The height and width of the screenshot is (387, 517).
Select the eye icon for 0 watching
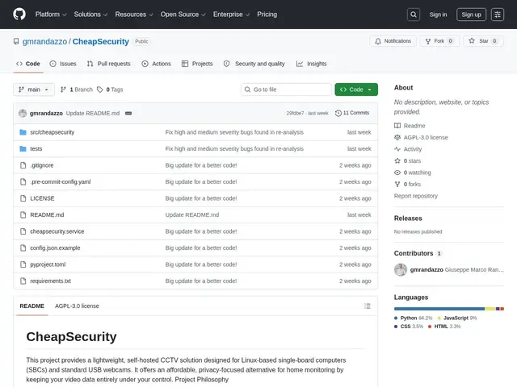[x=397, y=173]
